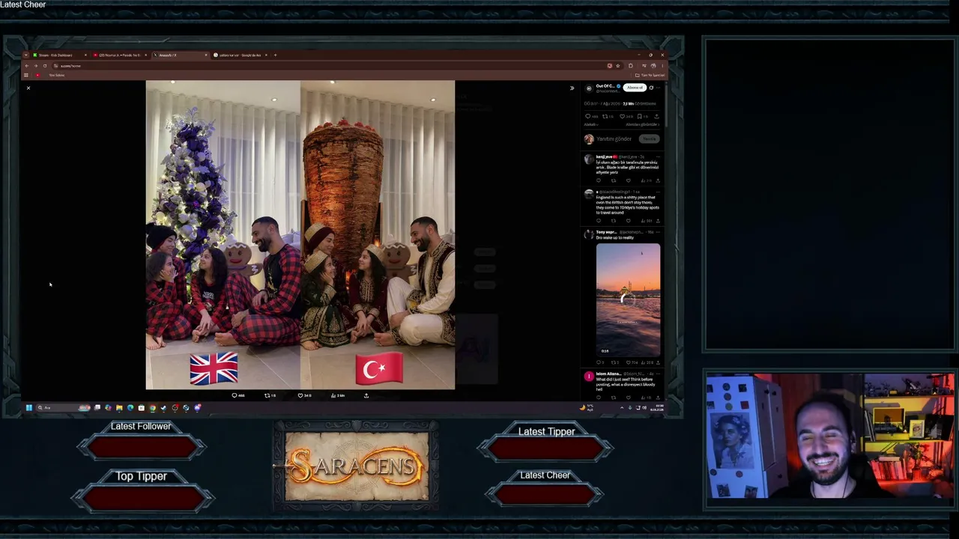Share the main photo post
The image size is (959, 539).
pos(366,395)
